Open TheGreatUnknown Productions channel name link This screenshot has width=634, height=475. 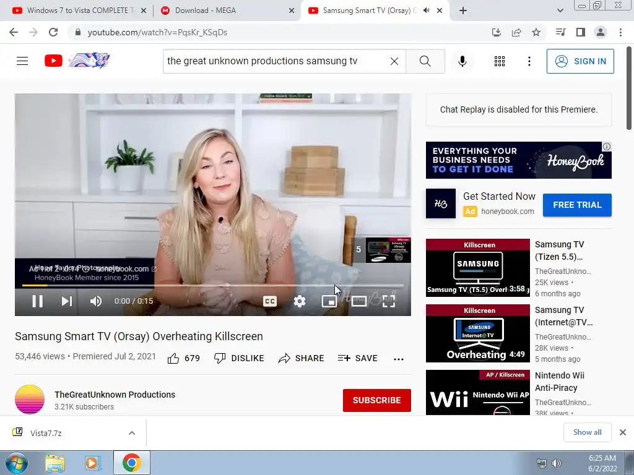tap(115, 395)
